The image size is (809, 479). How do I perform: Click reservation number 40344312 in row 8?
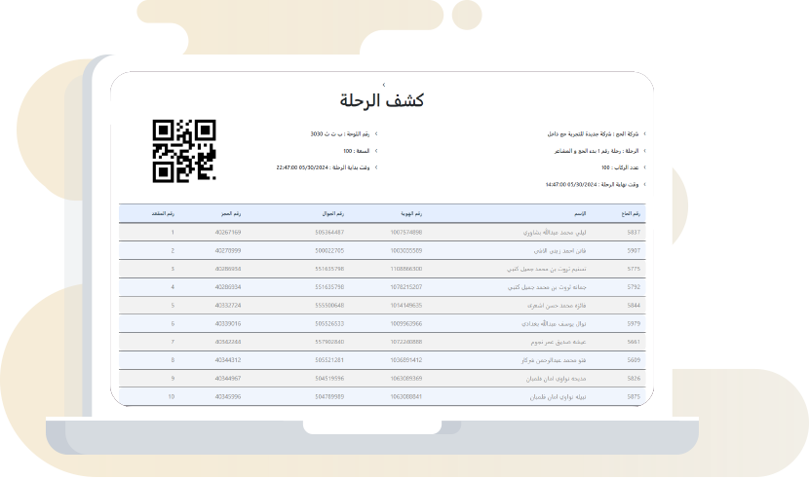click(227, 360)
